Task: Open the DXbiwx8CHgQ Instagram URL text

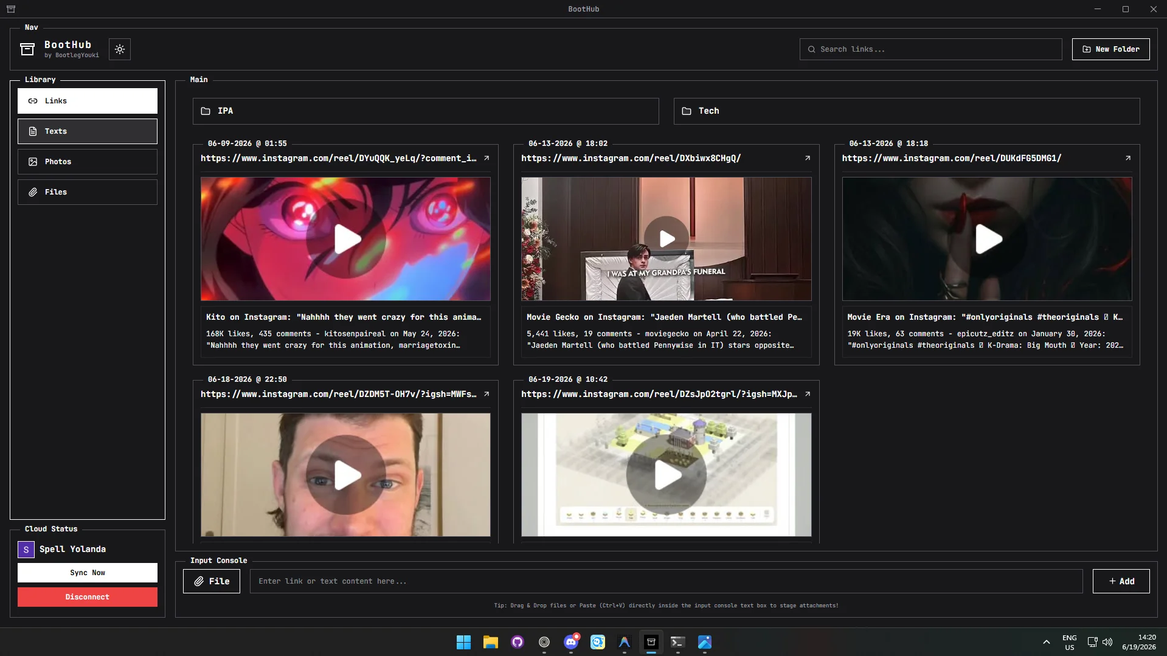Action: 631,158
